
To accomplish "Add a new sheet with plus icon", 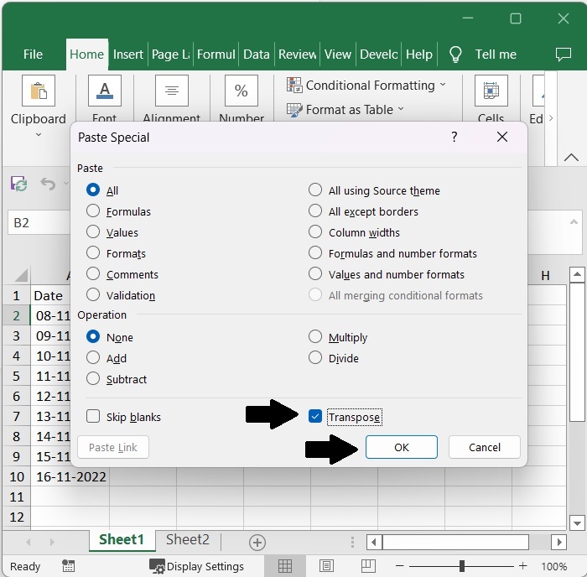I will (257, 542).
